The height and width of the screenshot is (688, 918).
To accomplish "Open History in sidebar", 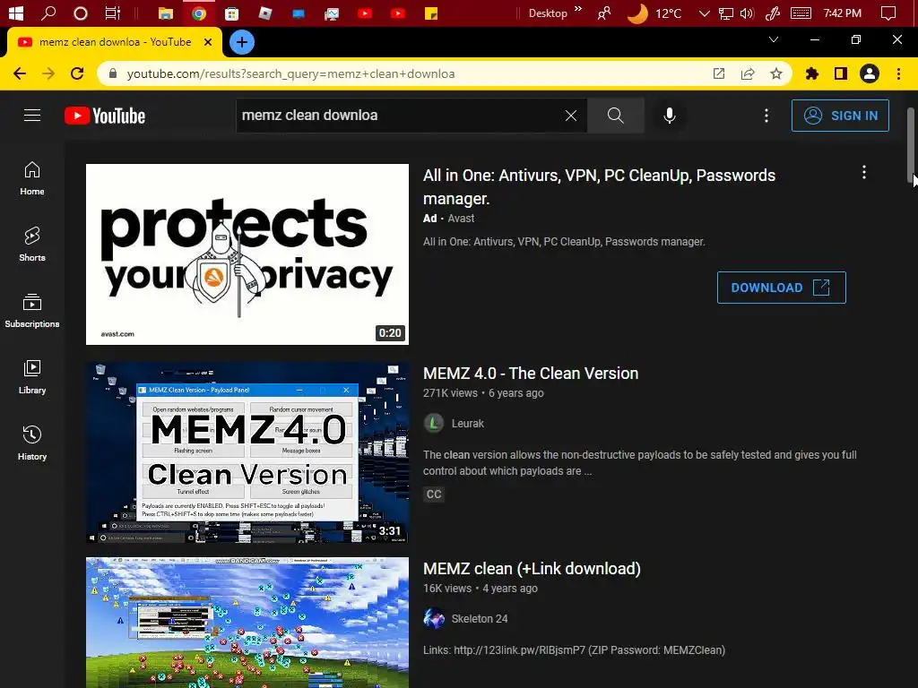I will coord(32,443).
